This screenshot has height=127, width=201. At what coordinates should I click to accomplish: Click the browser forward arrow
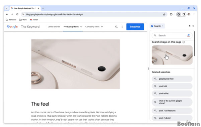[x=12, y=14]
